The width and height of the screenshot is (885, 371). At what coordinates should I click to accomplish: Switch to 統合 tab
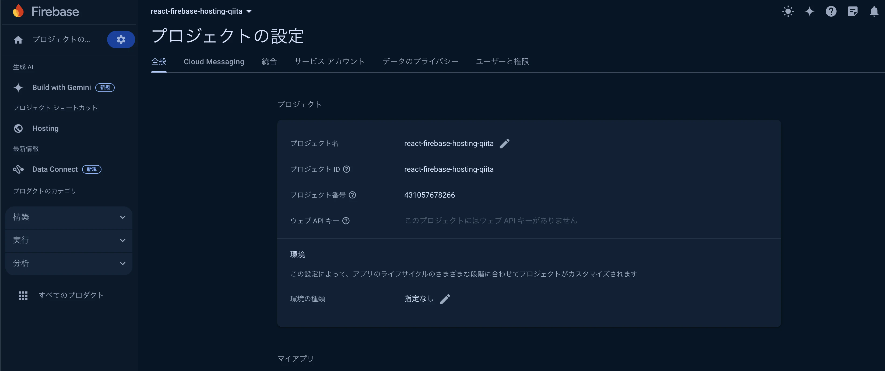pos(269,62)
